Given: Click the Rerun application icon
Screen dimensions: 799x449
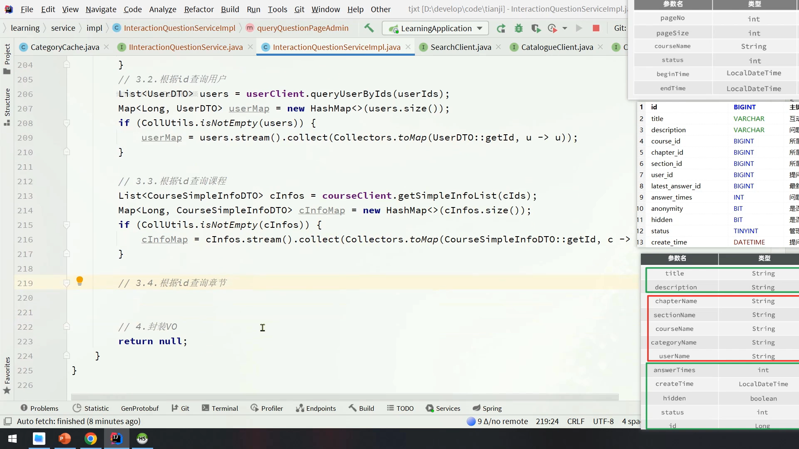Looking at the screenshot, I should [501, 28].
